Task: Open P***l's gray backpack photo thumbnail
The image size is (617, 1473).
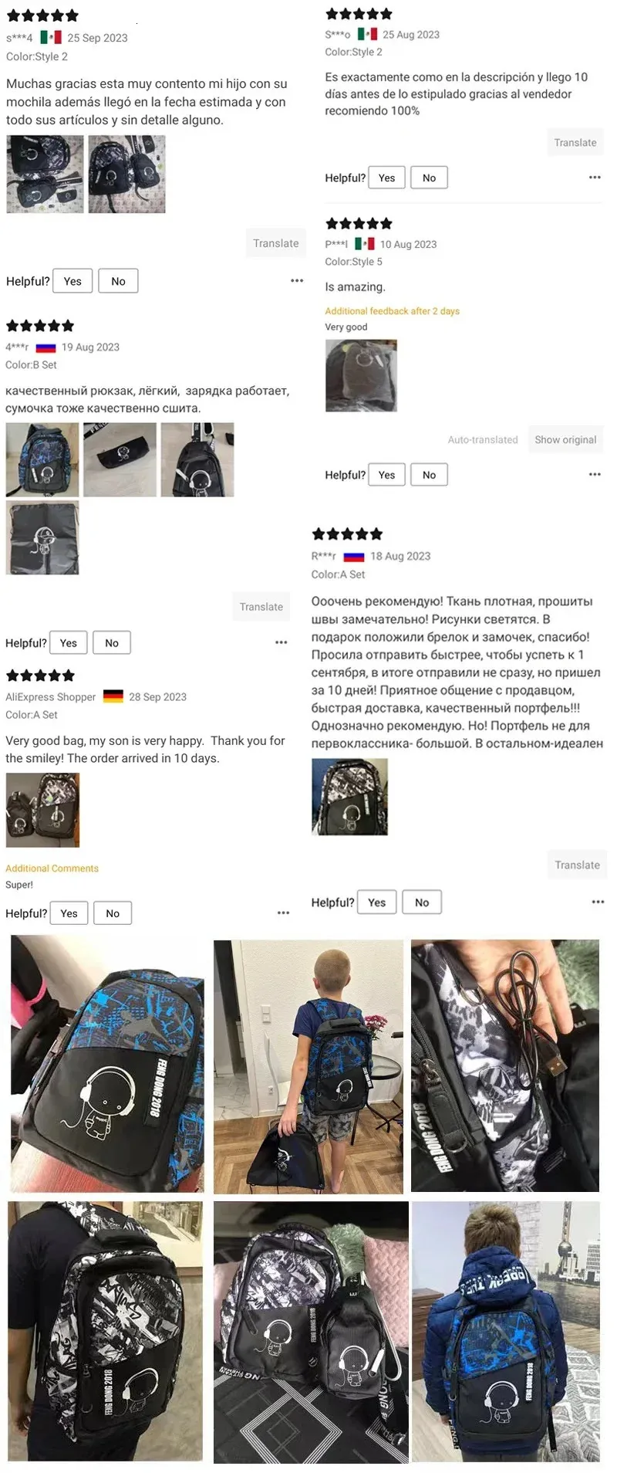Action: pos(361,375)
